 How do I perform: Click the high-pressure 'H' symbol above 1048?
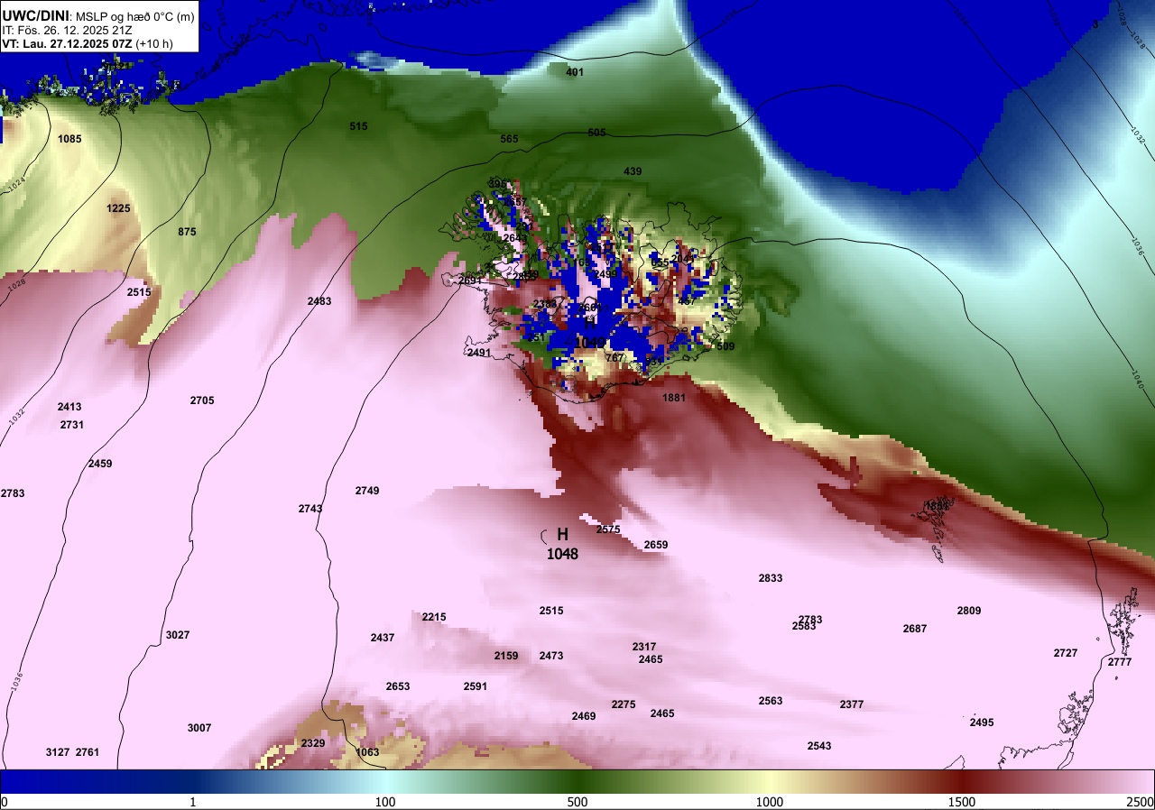[562, 534]
